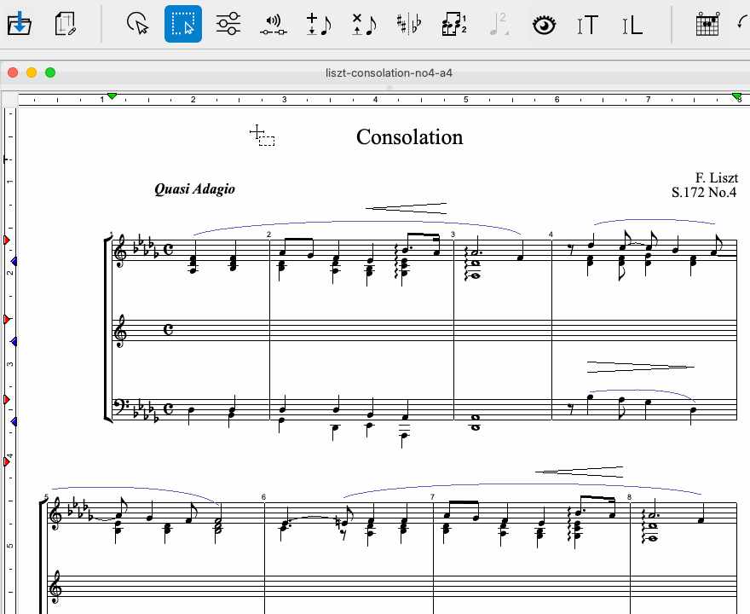Click the crescendo hairpin above measure 2
The height and width of the screenshot is (614, 750).
[x=406, y=208]
